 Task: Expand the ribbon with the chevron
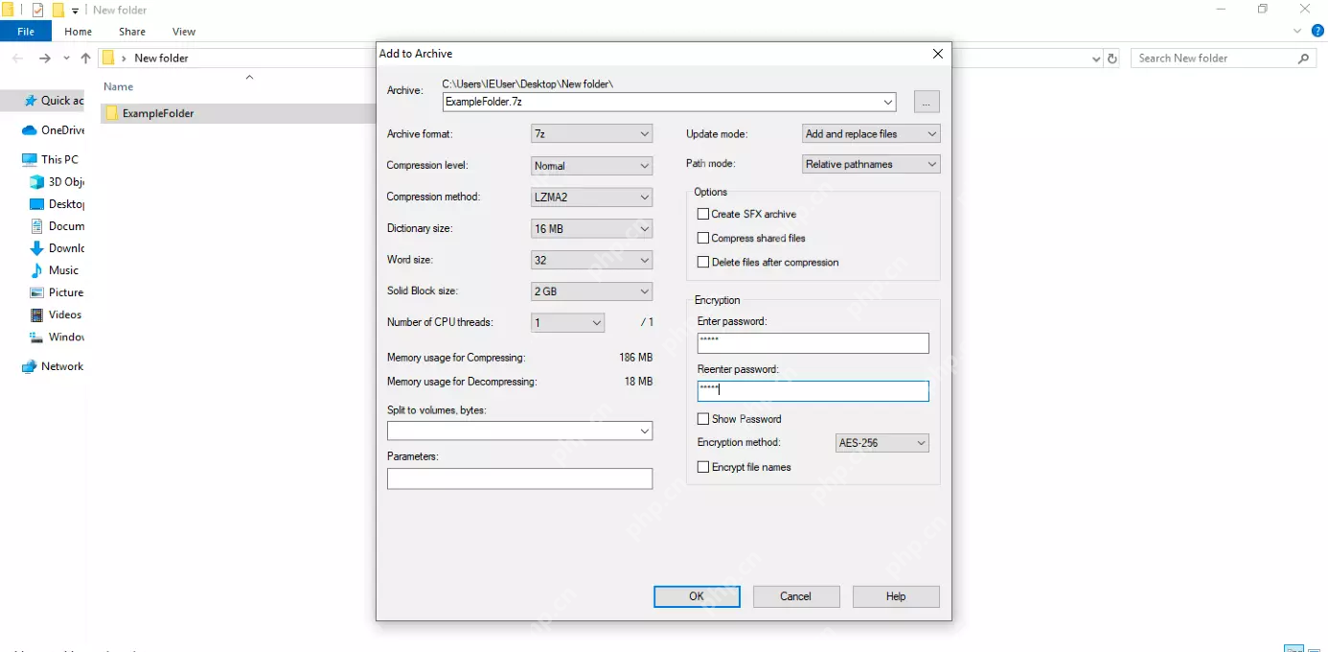1299,31
